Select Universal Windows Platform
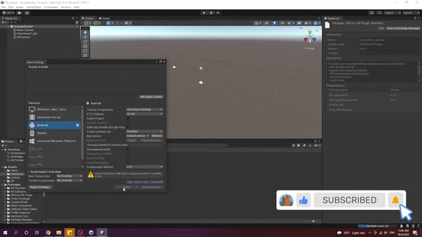Viewport: 422px width, 237px height. coord(54,141)
